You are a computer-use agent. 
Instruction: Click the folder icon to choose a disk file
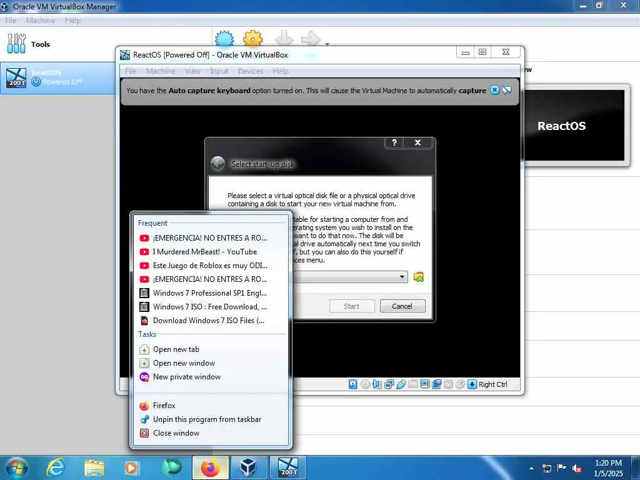[x=418, y=277]
